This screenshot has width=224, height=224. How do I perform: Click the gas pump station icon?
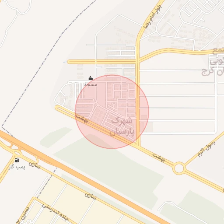pyautogui.click(x=17, y=160)
